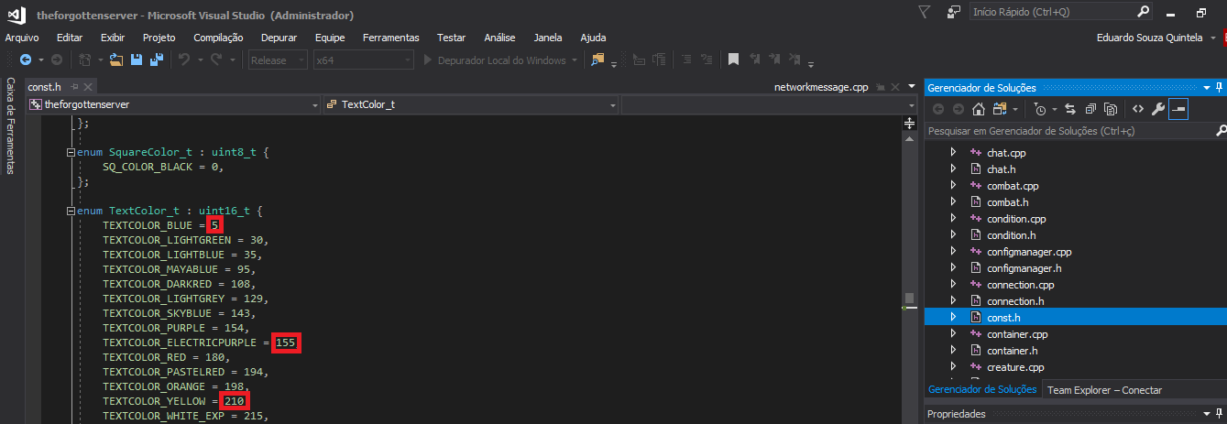Viewport: 1227px width, 424px height.
Task: Expand the chat.cpp tree node
Action: tap(953, 153)
